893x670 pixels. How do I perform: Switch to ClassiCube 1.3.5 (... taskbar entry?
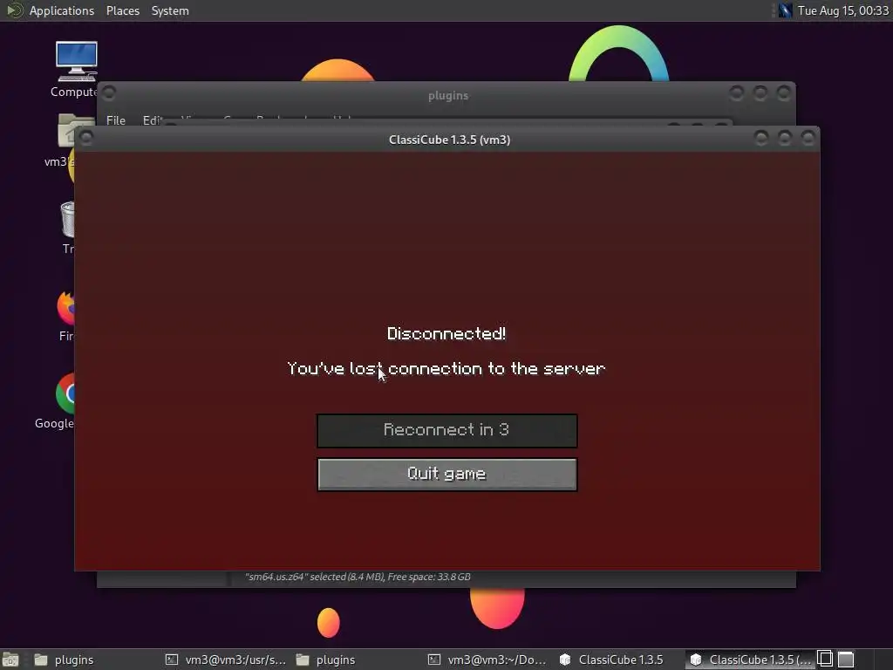(x=750, y=660)
